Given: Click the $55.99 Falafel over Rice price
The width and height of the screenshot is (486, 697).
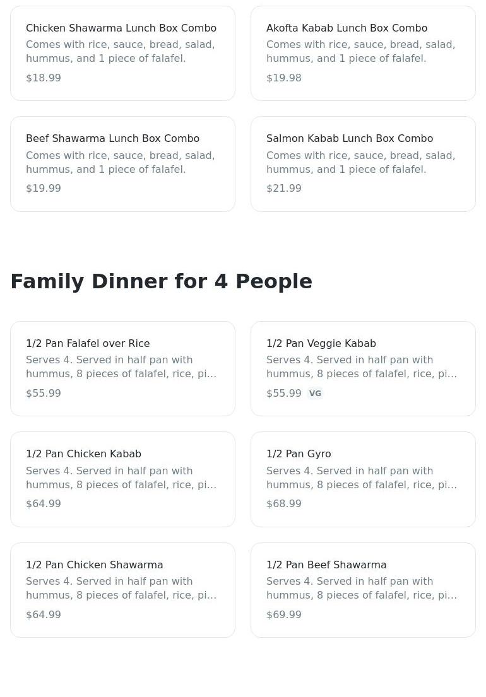Looking at the screenshot, I should [x=44, y=394].
